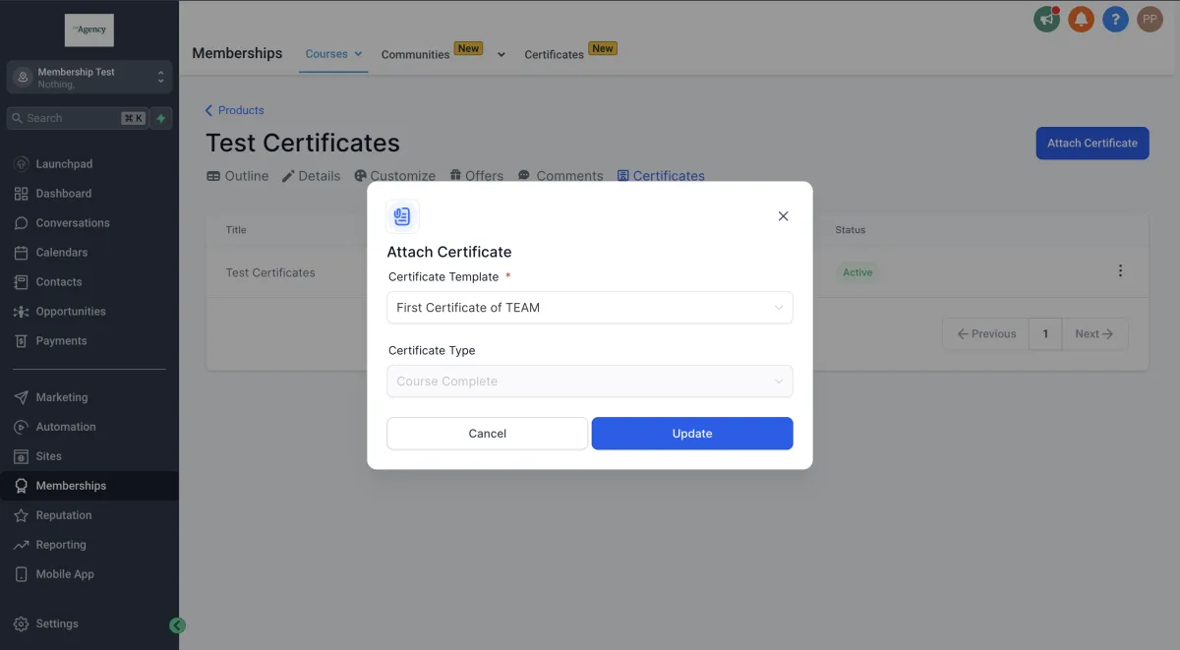Click the Automation icon in sidebar

[21, 427]
